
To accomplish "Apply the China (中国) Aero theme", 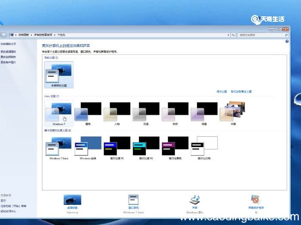I will pyautogui.click(x=233, y=114).
